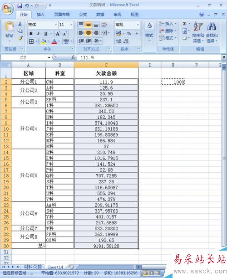Toggle wrap text

104,25
